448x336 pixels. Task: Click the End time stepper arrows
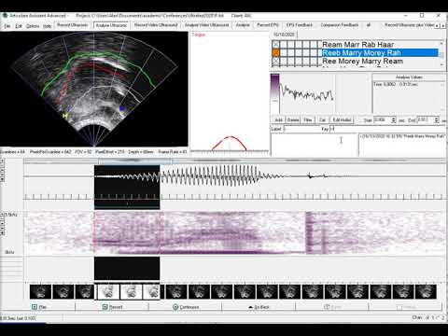[x=437, y=120]
